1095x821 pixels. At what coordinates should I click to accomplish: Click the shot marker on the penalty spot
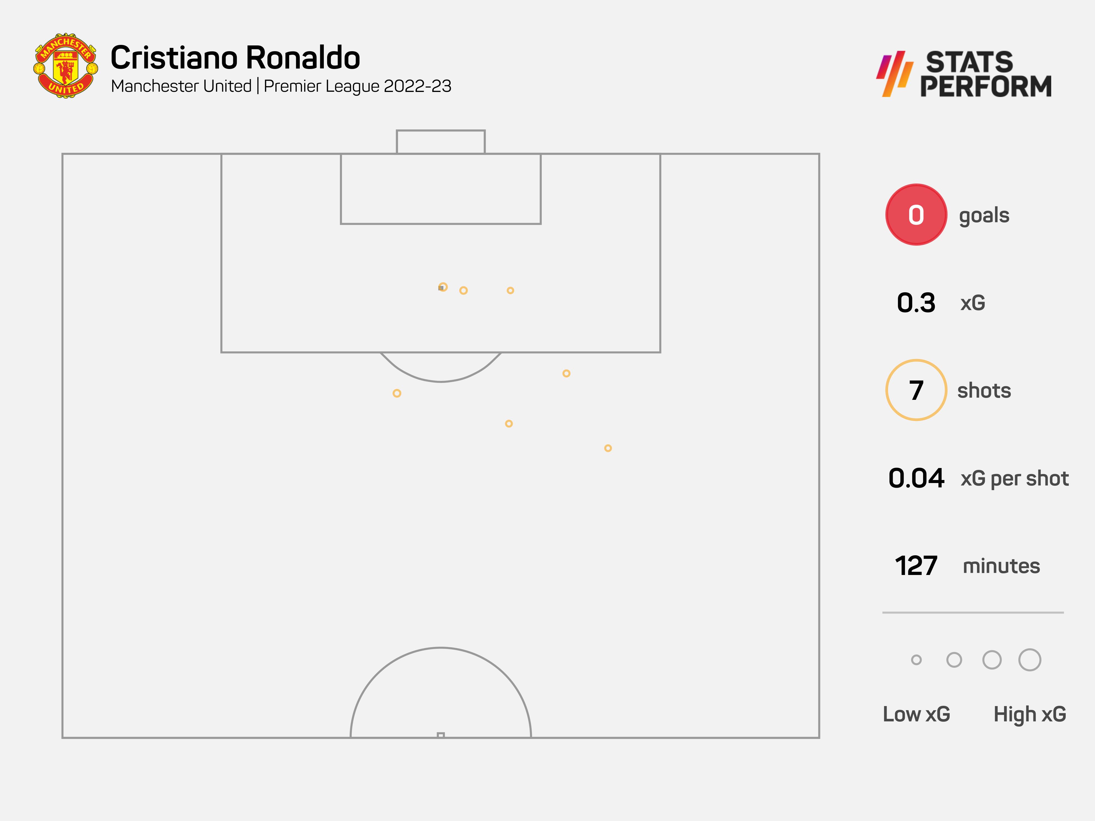pos(443,287)
